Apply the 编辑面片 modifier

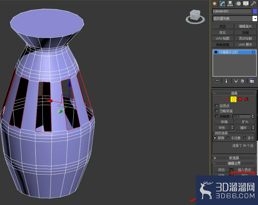245,26
